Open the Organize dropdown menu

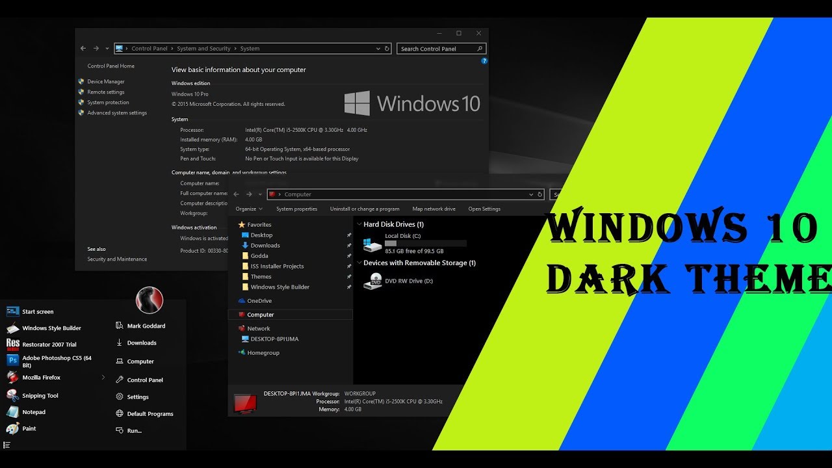click(249, 209)
